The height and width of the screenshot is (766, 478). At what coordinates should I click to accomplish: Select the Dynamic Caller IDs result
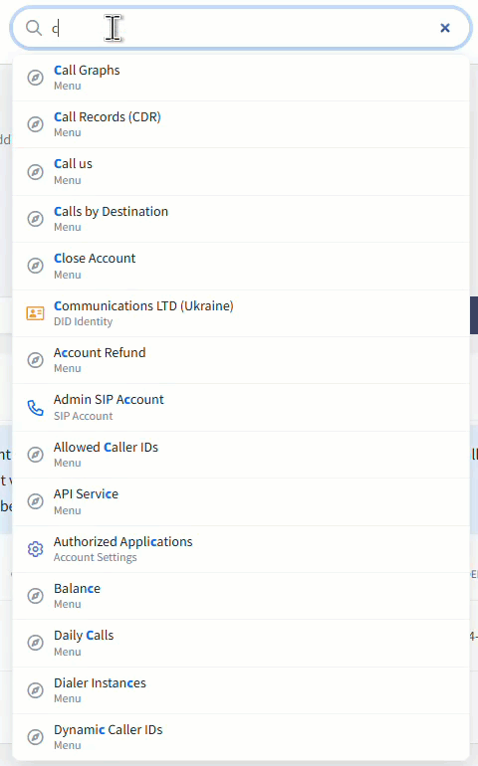[x=241, y=737]
